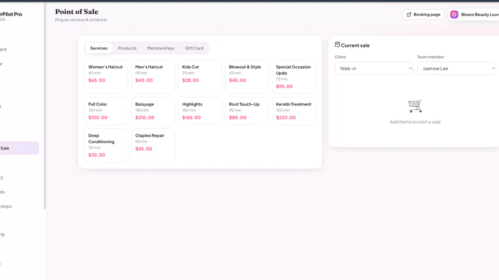
Task: Click the $65.00 price on Women's Haircut
Action: click(x=97, y=80)
